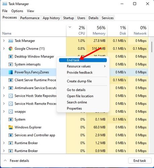Select the PowerToys.FancyZones process icon

point(10,72)
